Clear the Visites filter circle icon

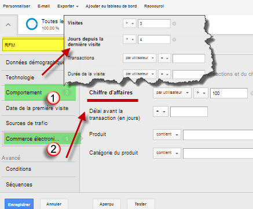click(174, 24)
